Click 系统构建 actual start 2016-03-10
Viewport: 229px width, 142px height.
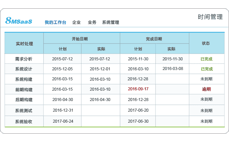pos(100,79)
